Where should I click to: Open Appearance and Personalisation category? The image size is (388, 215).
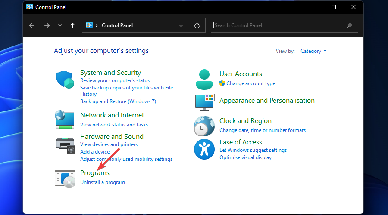(x=267, y=101)
